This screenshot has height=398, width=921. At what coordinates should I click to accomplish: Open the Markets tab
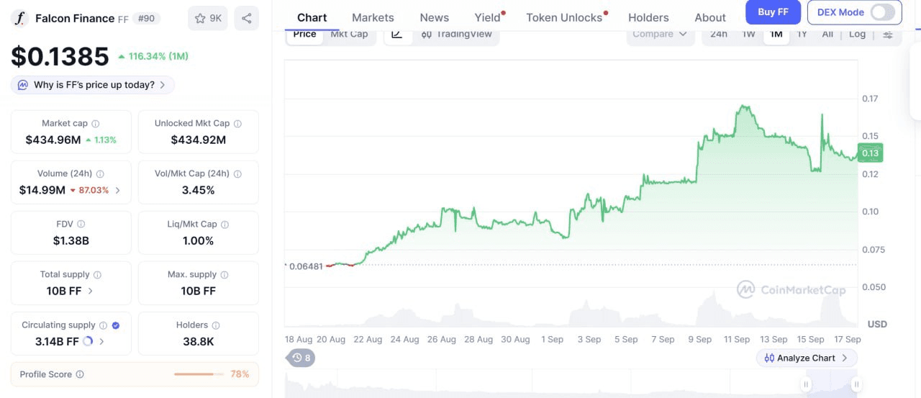[373, 17]
